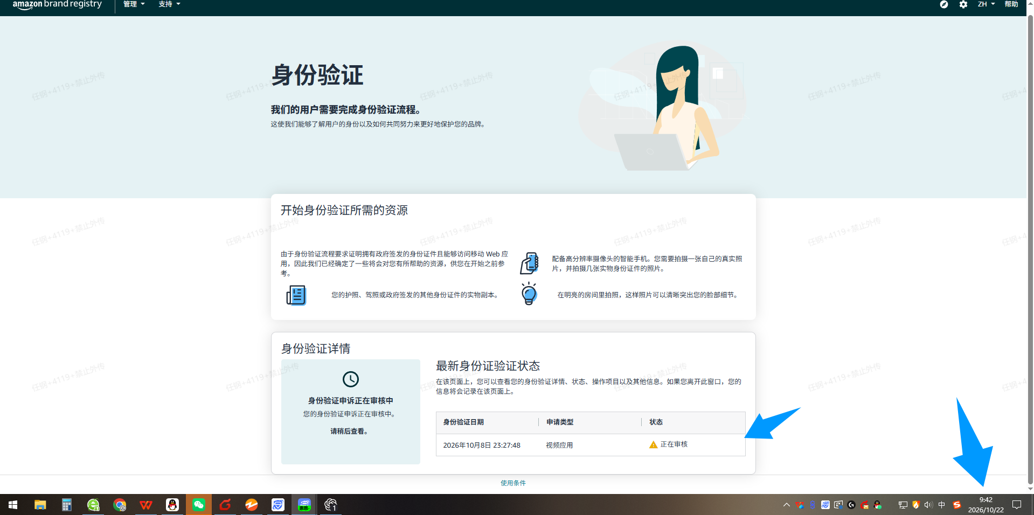
Task: Open Calculator from taskbar
Action: click(67, 505)
